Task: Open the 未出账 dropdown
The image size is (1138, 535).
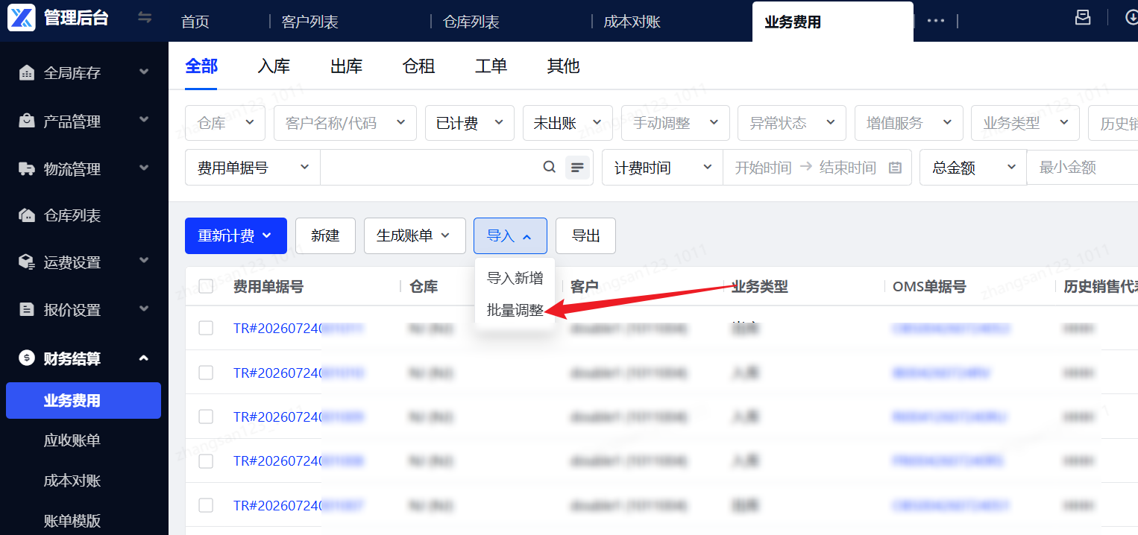Action: (568, 123)
